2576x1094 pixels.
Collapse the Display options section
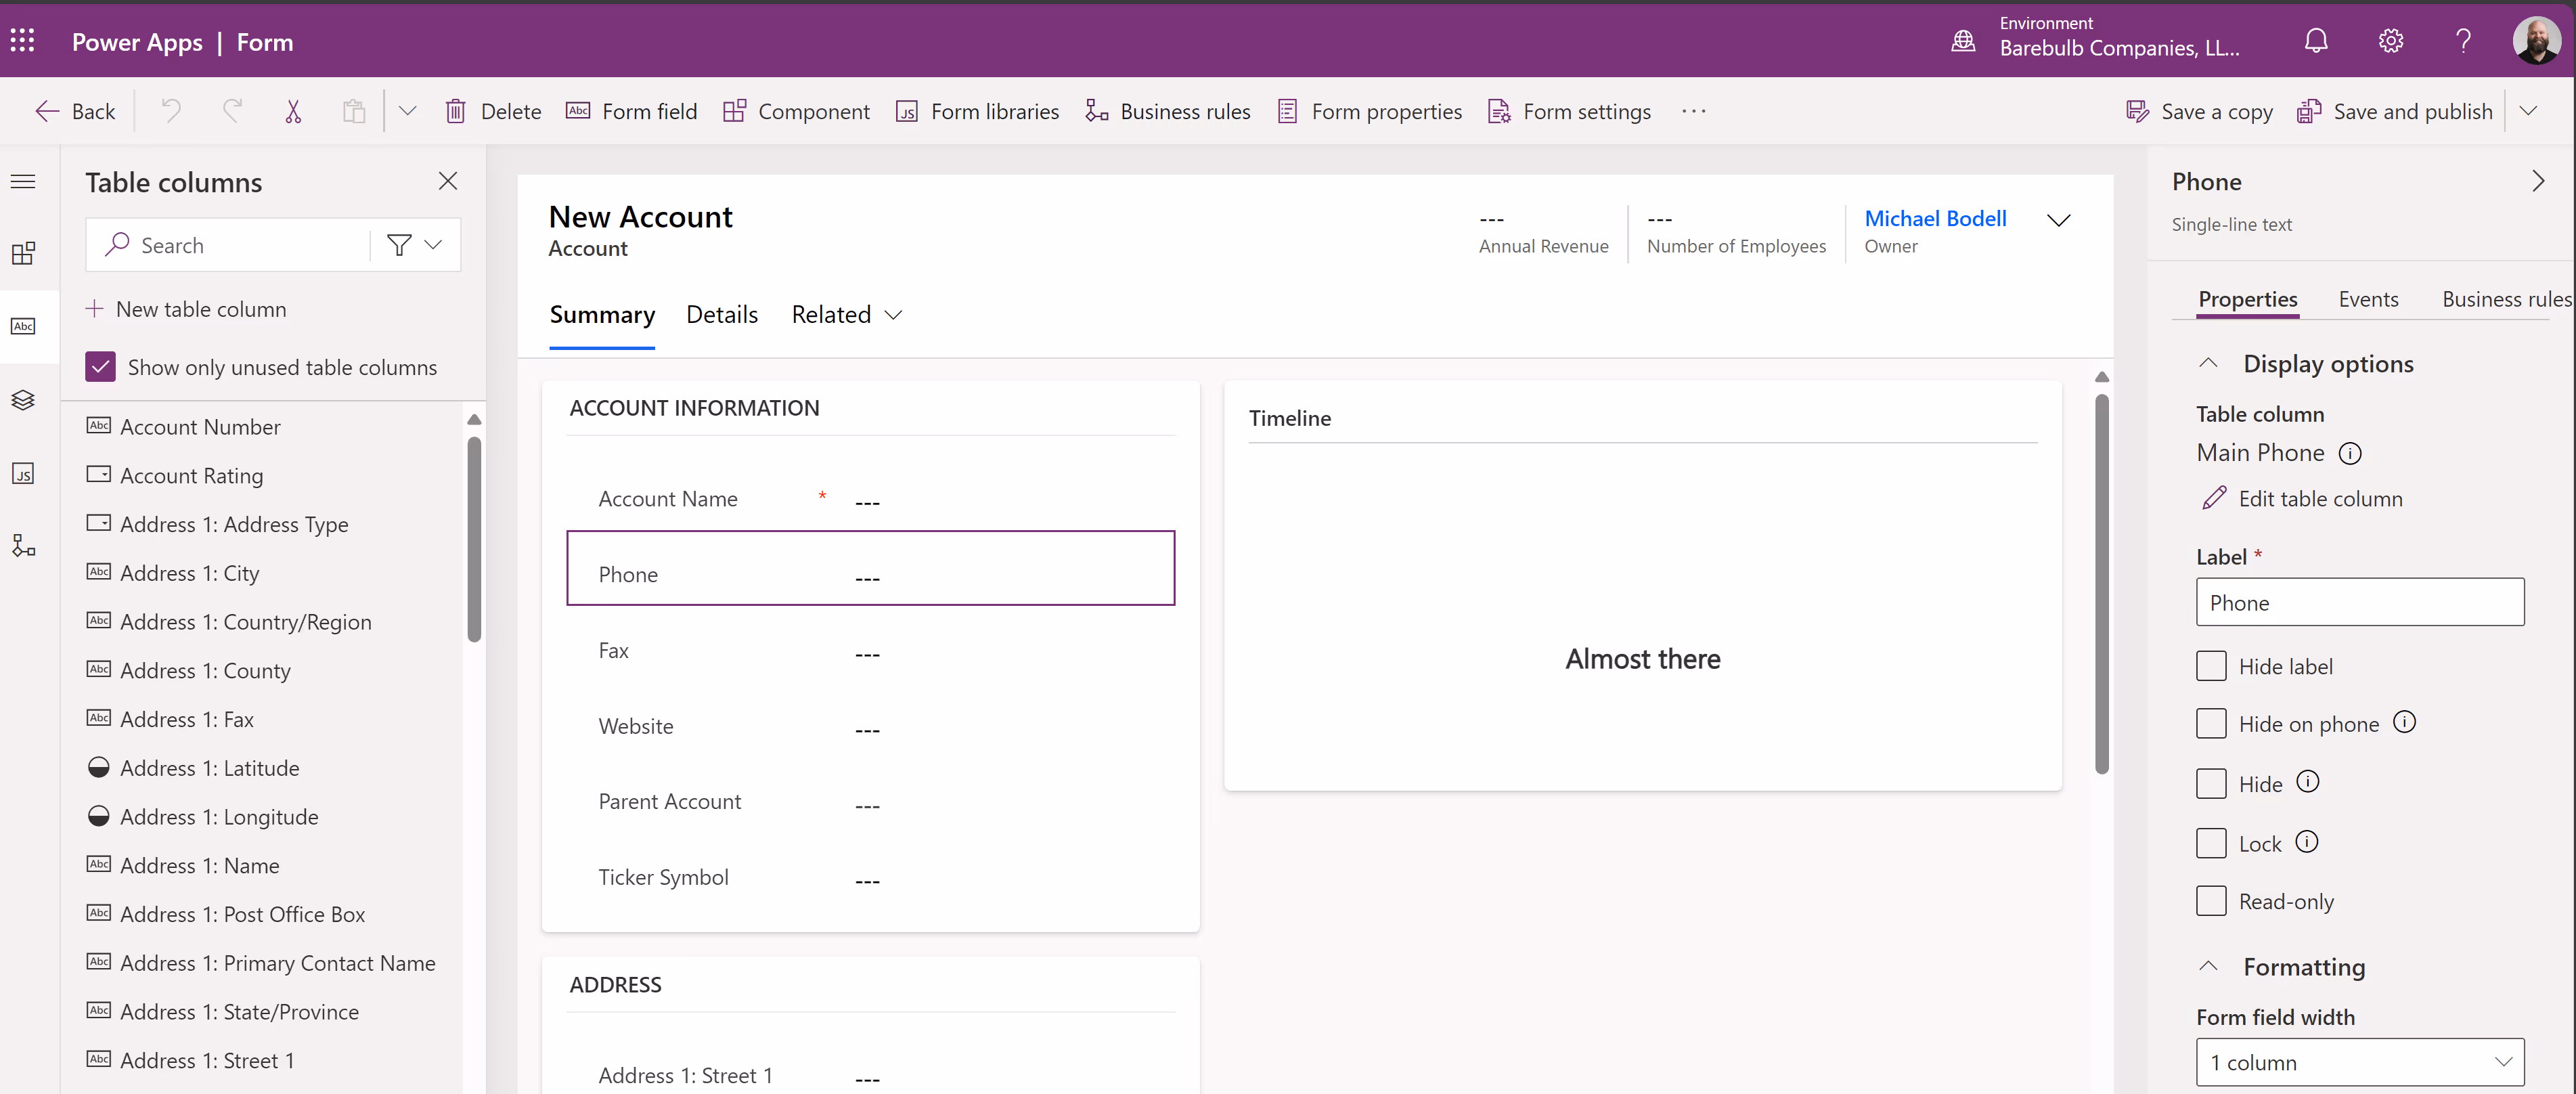coord(2208,364)
